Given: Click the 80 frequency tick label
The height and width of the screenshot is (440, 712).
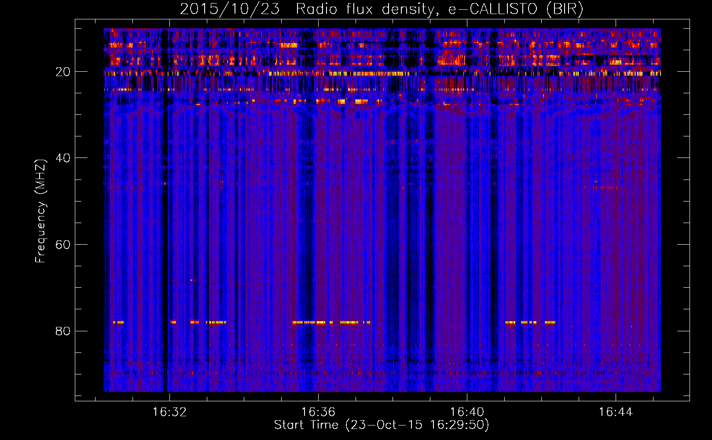Looking at the screenshot, I should [63, 331].
